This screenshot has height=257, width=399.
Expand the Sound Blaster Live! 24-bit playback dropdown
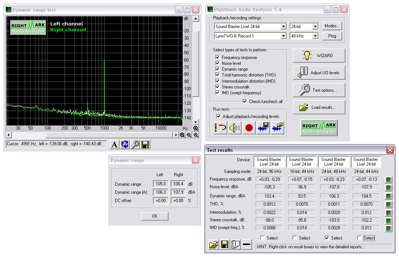[x=283, y=27]
